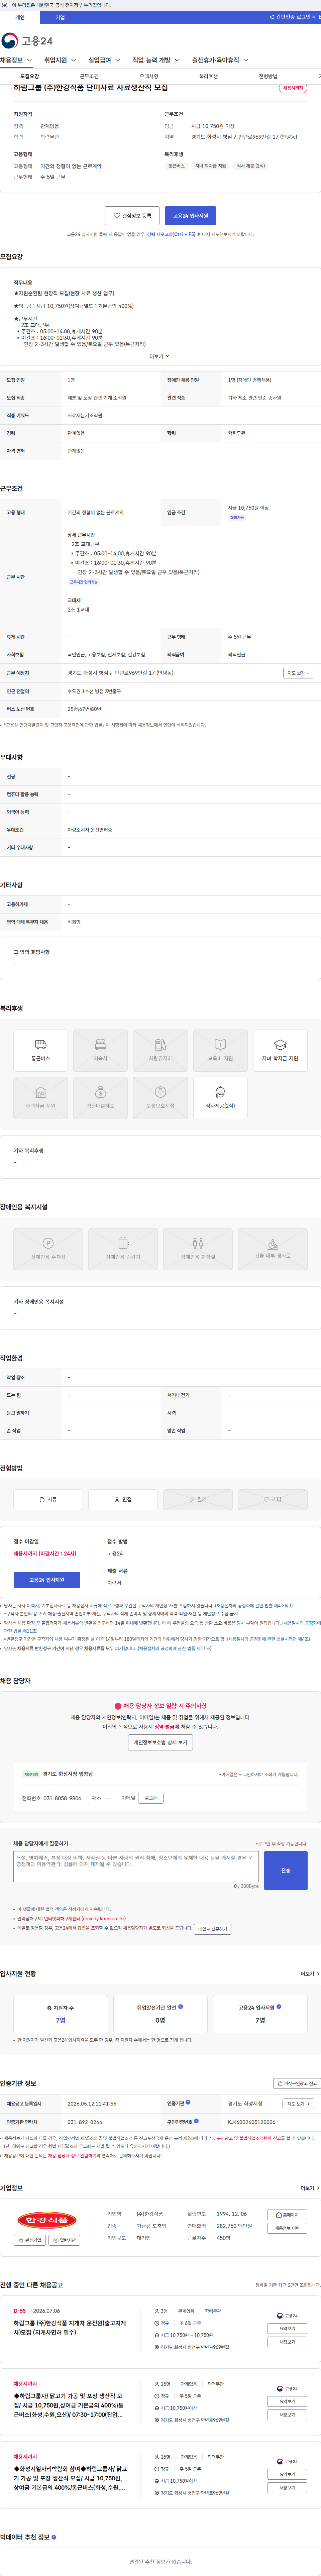Select the 개인 user type tab

[20, 17]
